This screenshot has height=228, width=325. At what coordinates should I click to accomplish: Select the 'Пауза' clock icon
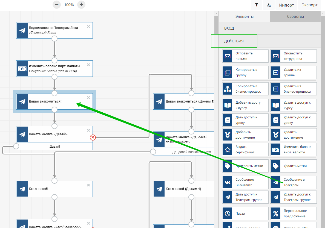[228, 214]
